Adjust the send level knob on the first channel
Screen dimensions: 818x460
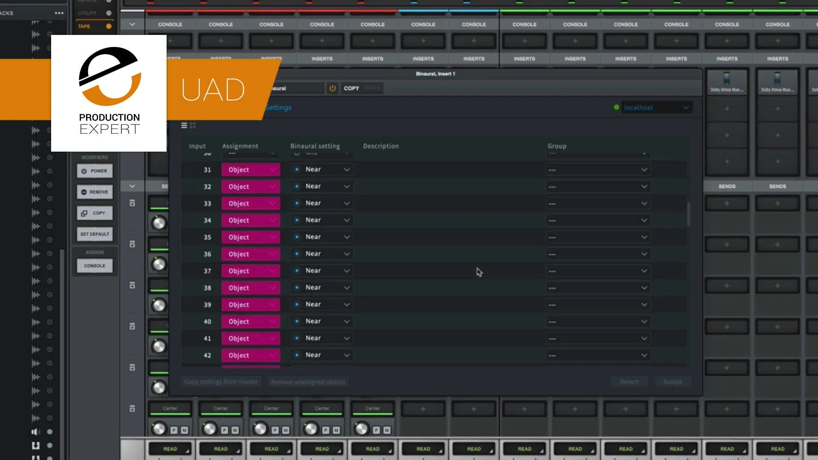pos(159,222)
